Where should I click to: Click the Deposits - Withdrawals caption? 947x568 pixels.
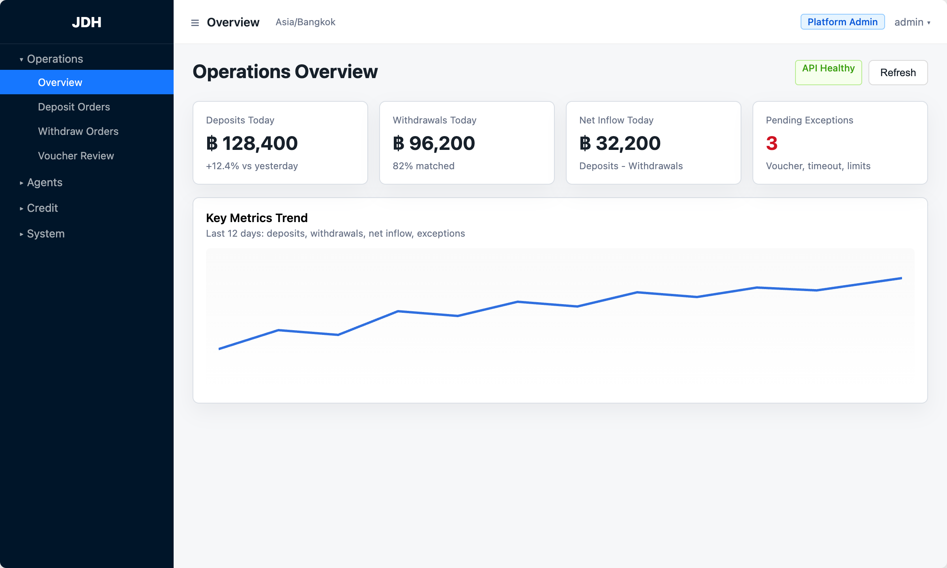coord(631,166)
